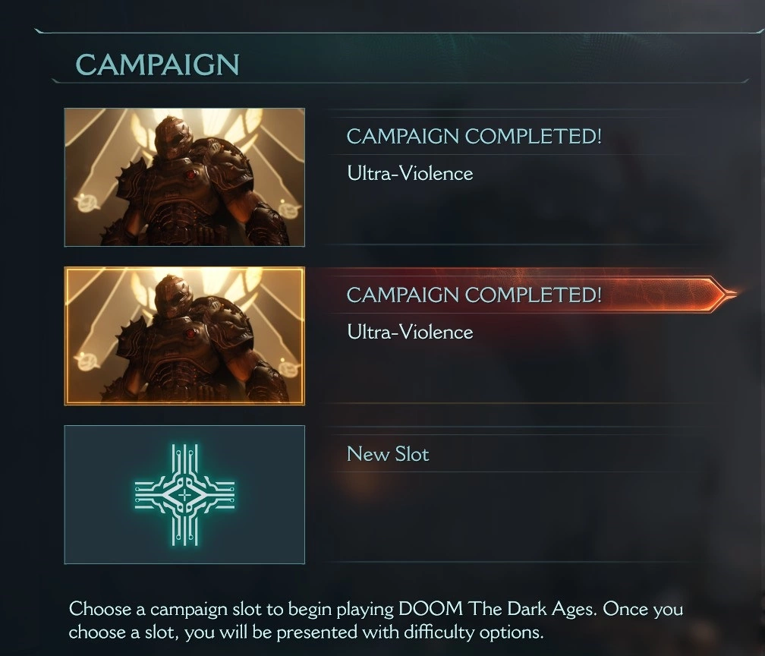
Task: Open the gold-bordered highlighted Slayer thumbnail
Action: coord(184,336)
